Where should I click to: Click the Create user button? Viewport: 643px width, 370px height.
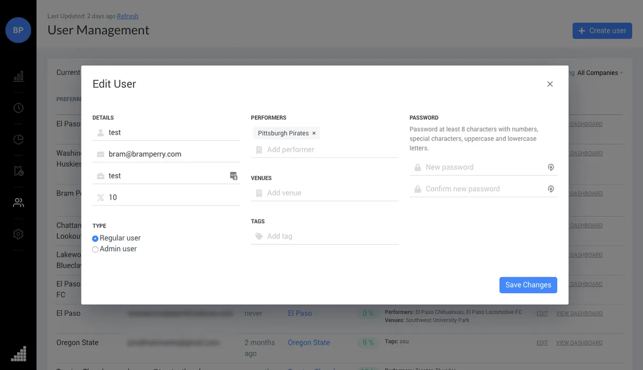pos(602,31)
